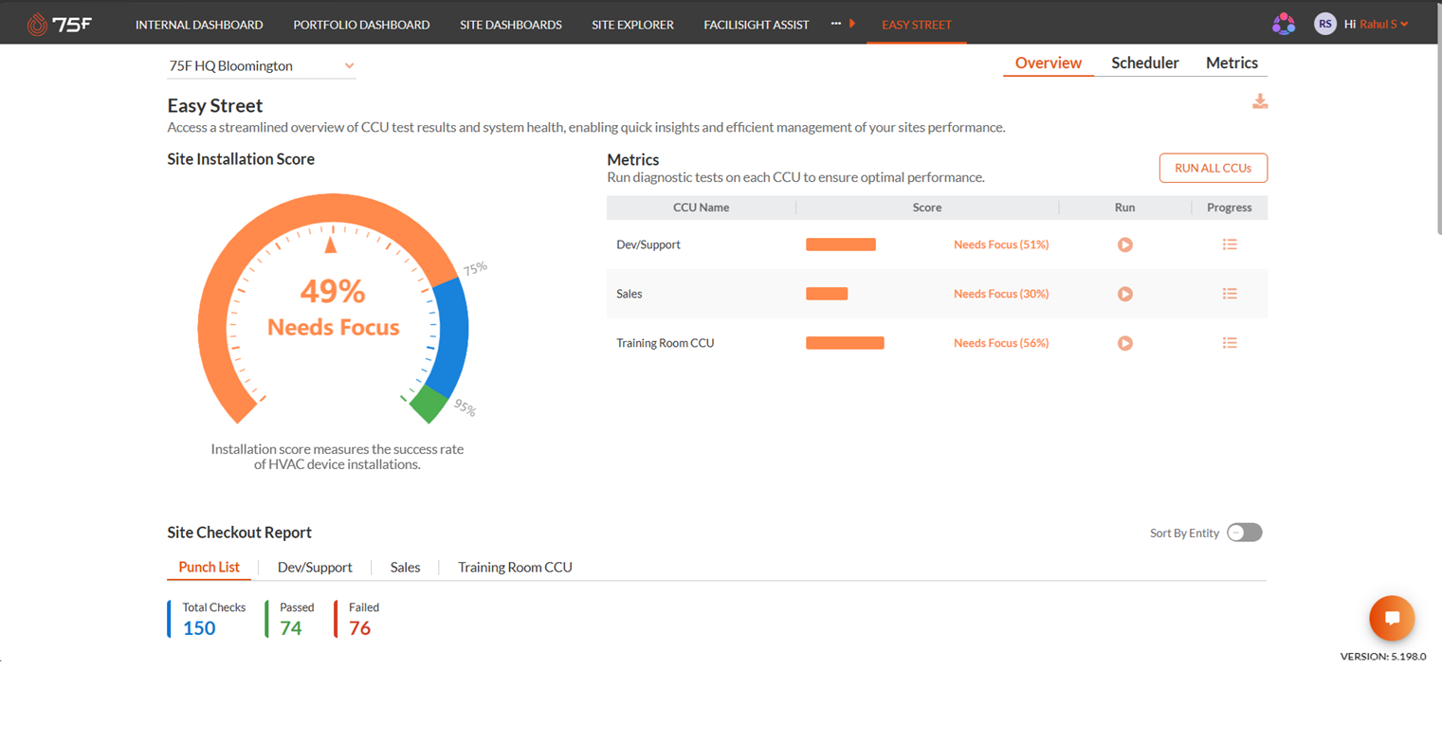This screenshot has width=1442, height=741.
Task: Open the Training Room CCU report tab
Action: point(515,568)
